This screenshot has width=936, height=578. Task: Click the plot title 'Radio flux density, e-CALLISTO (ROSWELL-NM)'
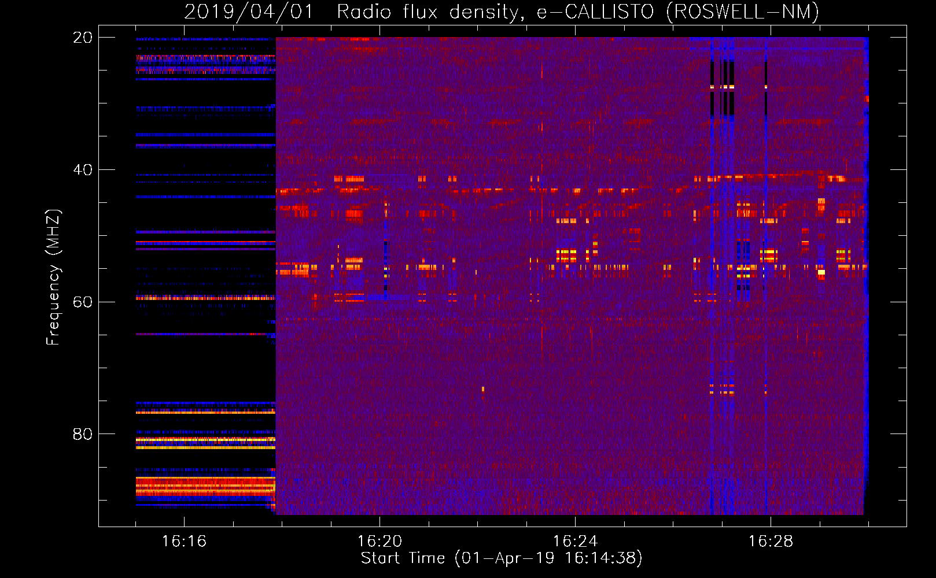coord(578,12)
